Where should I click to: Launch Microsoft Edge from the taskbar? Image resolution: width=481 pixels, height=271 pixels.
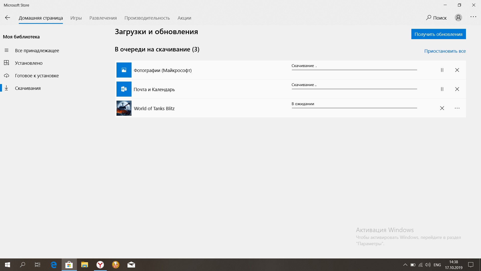tap(54, 265)
